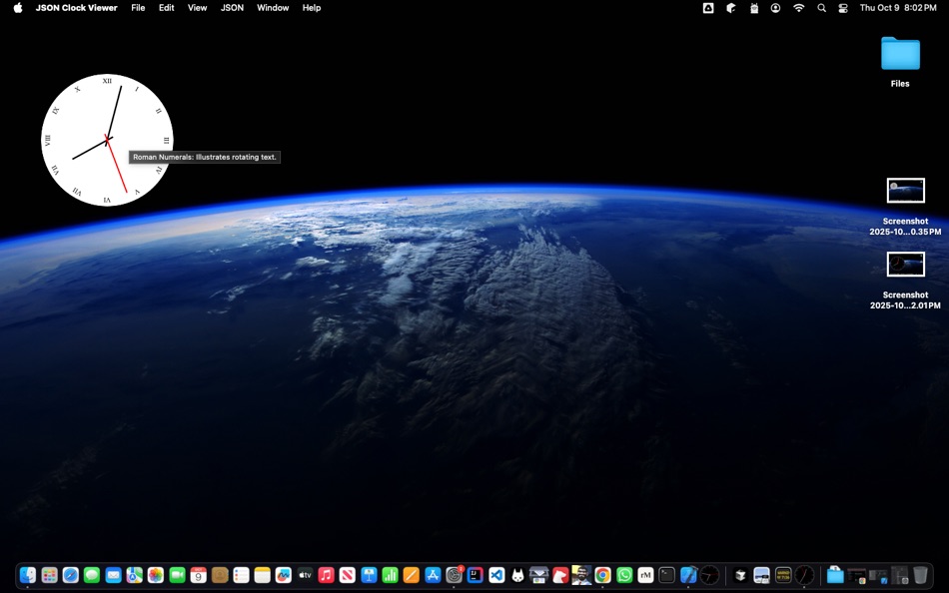Click the Wi-Fi icon in the menu bar
This screenshot has width=949, height=593.
798,7
